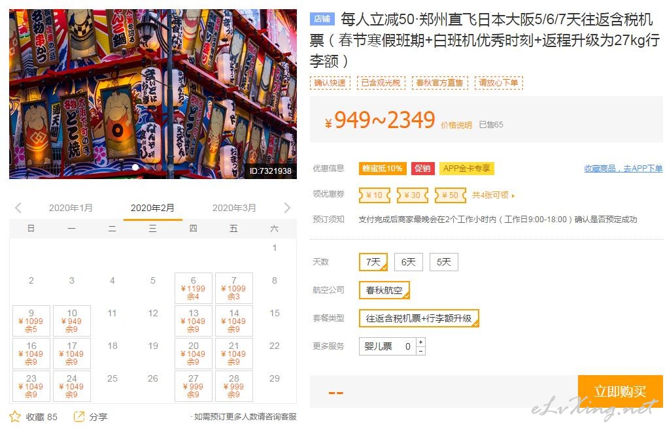Open 收藏商品，去APP下单 link

coord(623,169)
